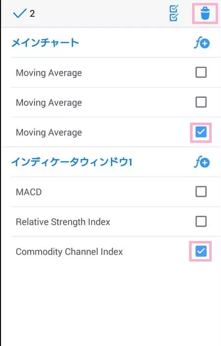Tap the third Moving Average label
Screen dimensions: 221x346
pyautogui.click(x=49, y=133)
